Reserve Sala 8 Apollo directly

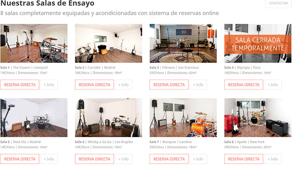tap(244, 159)
